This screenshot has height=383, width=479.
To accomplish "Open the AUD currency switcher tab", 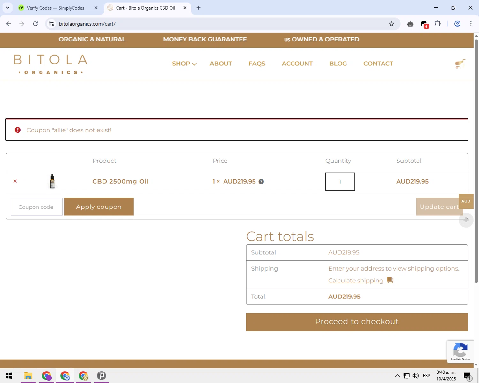I will pos(466,201).
